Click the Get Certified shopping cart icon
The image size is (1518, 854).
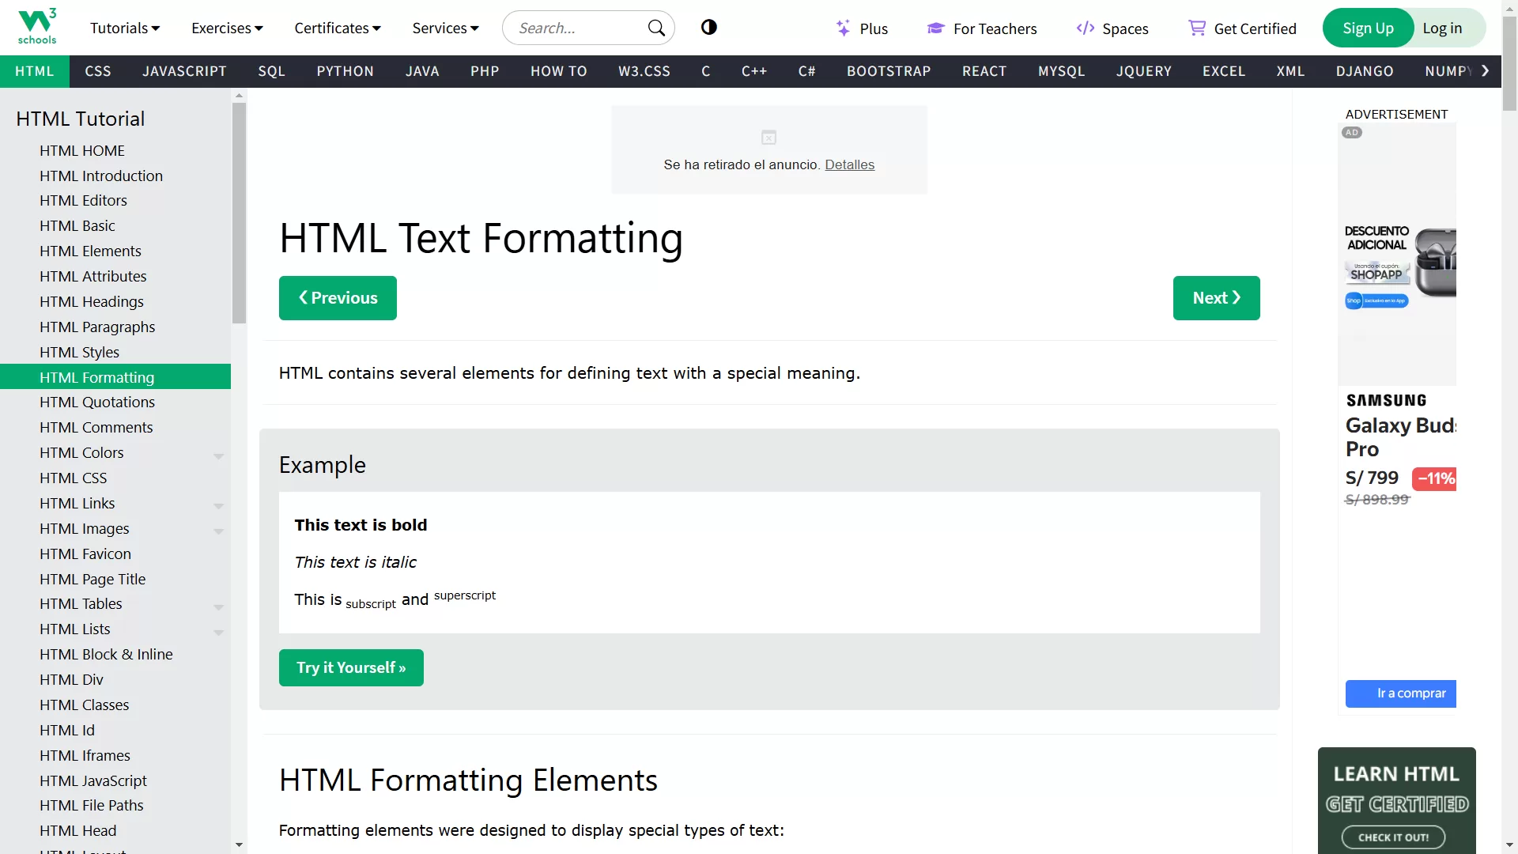tap(1197, 28)
